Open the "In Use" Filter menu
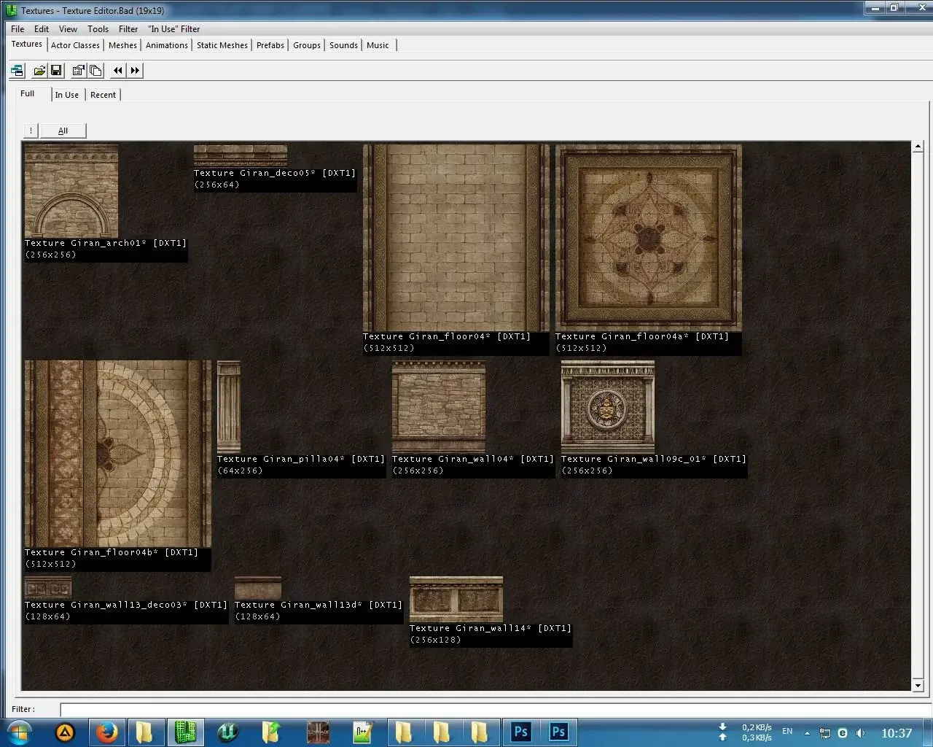This screenshot has height=747, width=933. click(x=174, y=29)
